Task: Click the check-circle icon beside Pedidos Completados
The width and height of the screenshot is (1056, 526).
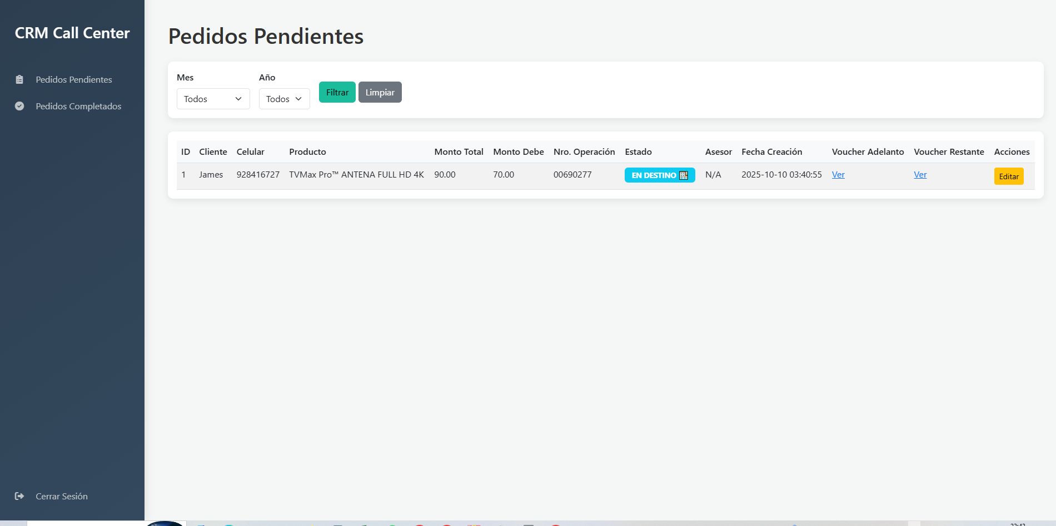Action: tap(19, 106)
